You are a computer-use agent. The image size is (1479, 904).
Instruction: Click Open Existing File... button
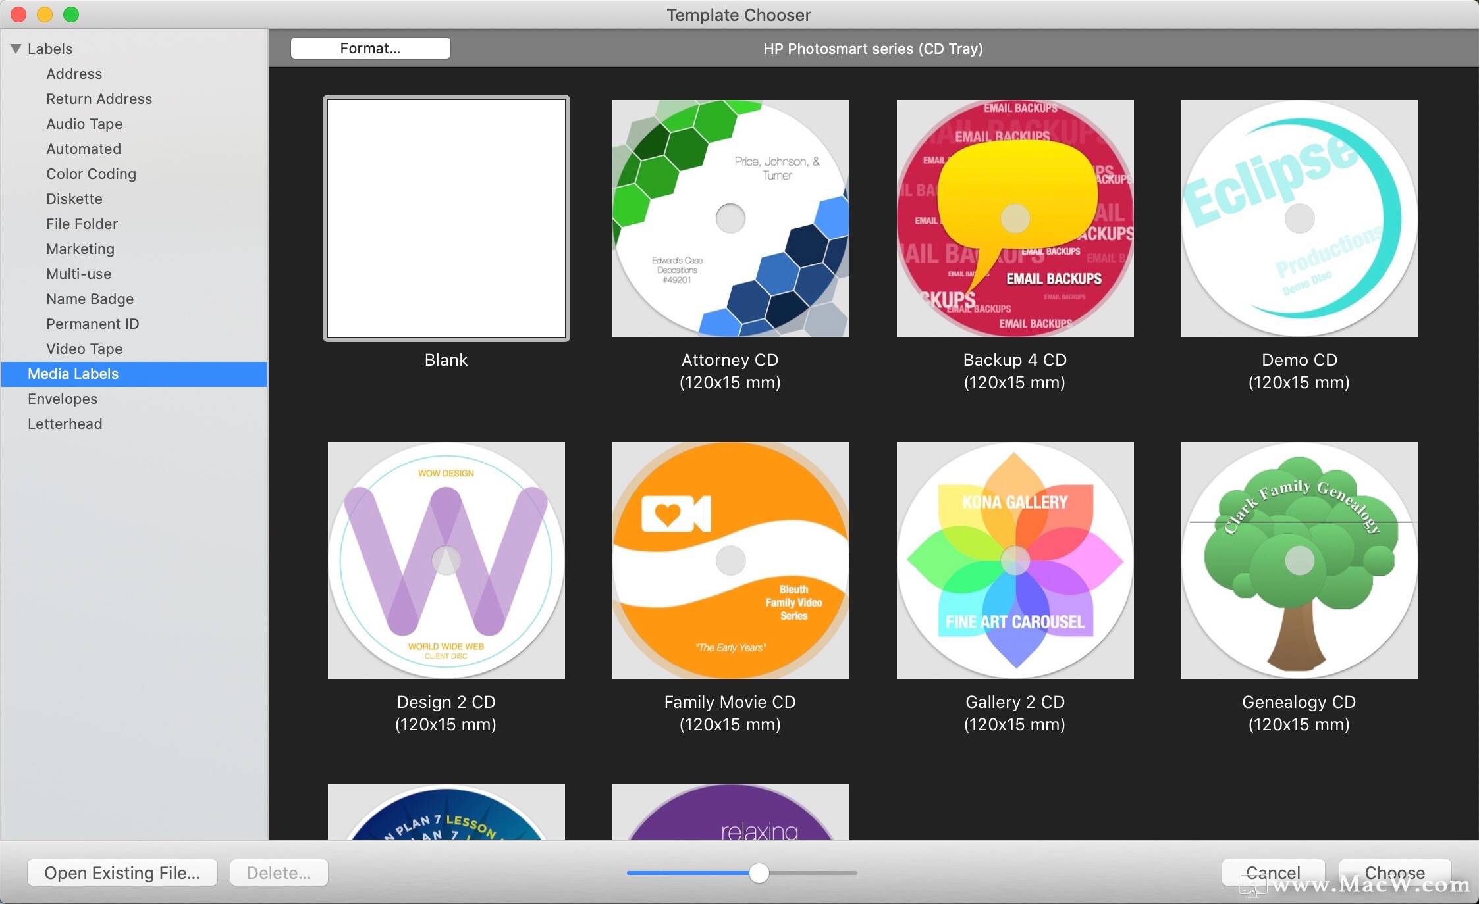coord(122,872)
